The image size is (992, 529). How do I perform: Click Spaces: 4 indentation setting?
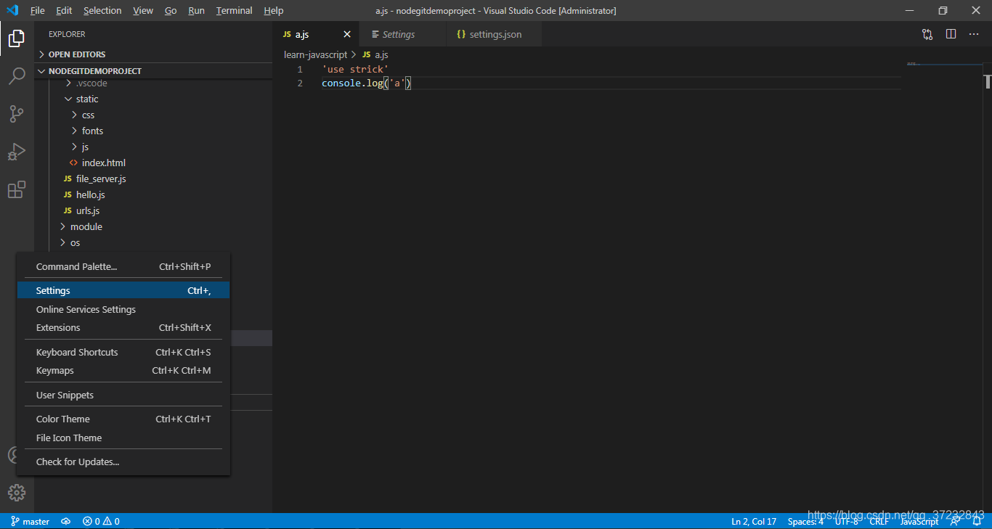click(805, 521)
